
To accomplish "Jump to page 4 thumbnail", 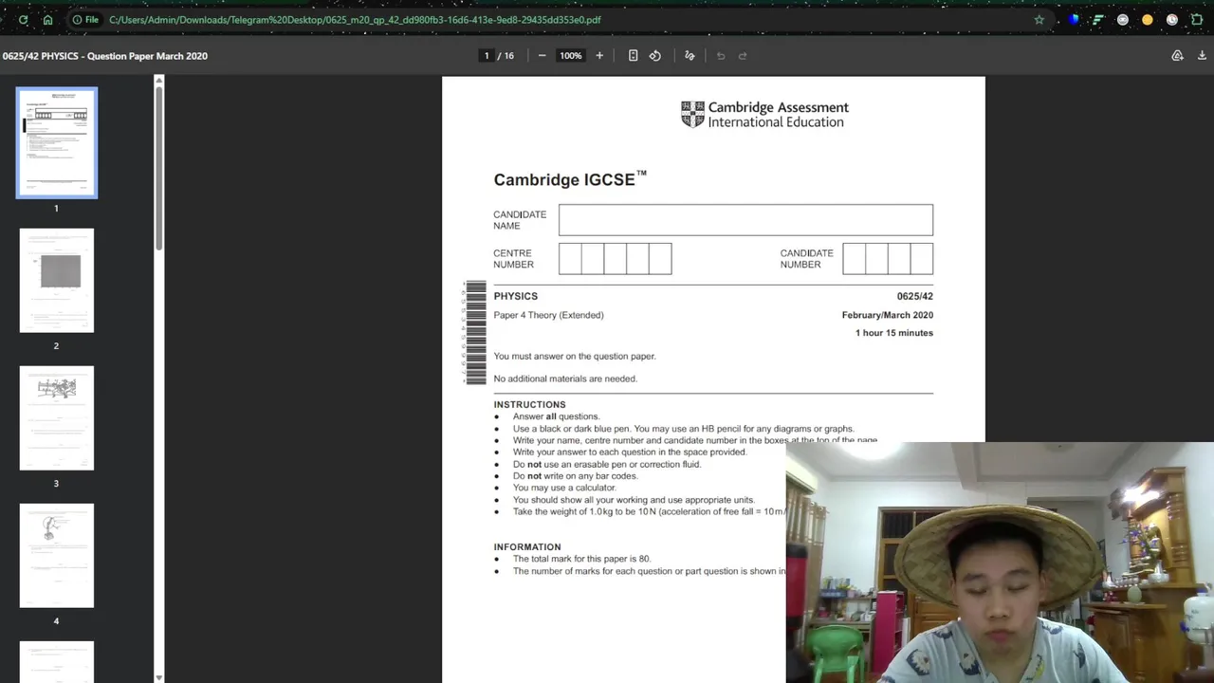I will click(x=57, y=556).
